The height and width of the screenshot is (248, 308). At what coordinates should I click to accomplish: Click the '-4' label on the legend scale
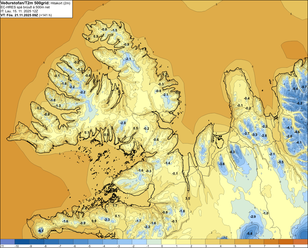click(104, 246)
